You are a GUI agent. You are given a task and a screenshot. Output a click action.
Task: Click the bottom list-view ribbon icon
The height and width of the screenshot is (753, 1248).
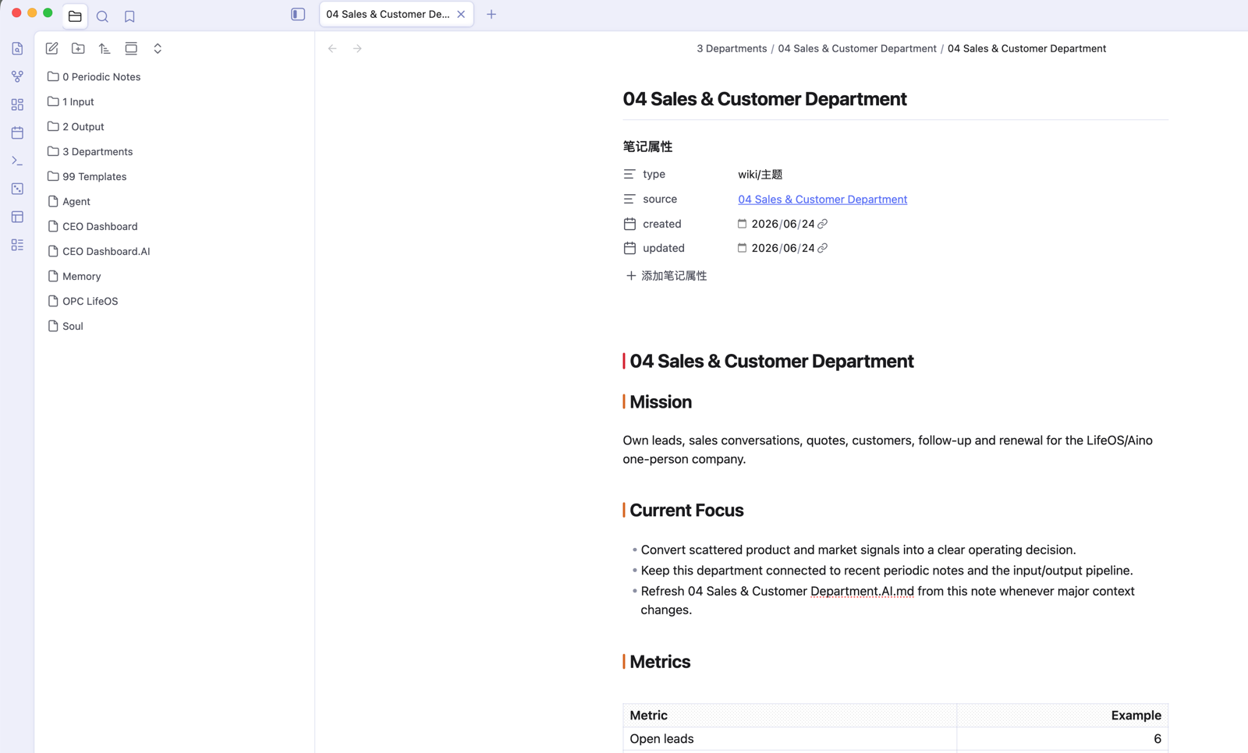point(17,245)
